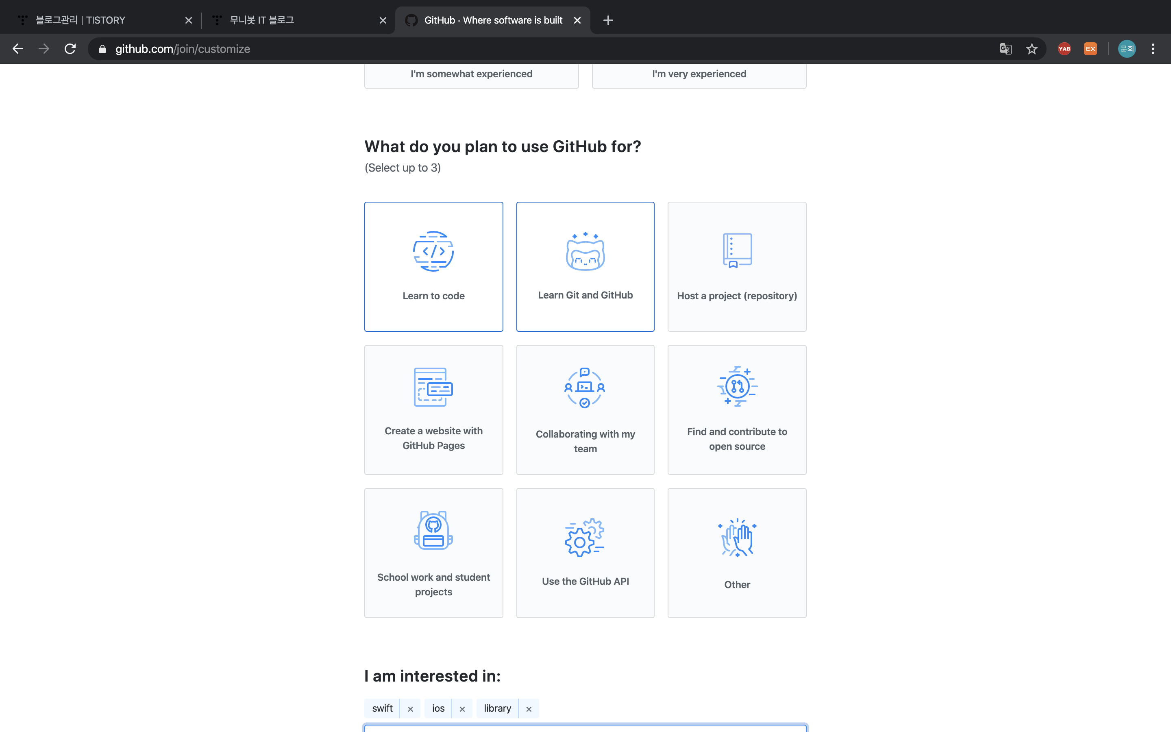Click the ios tag label

pos(438,708)
